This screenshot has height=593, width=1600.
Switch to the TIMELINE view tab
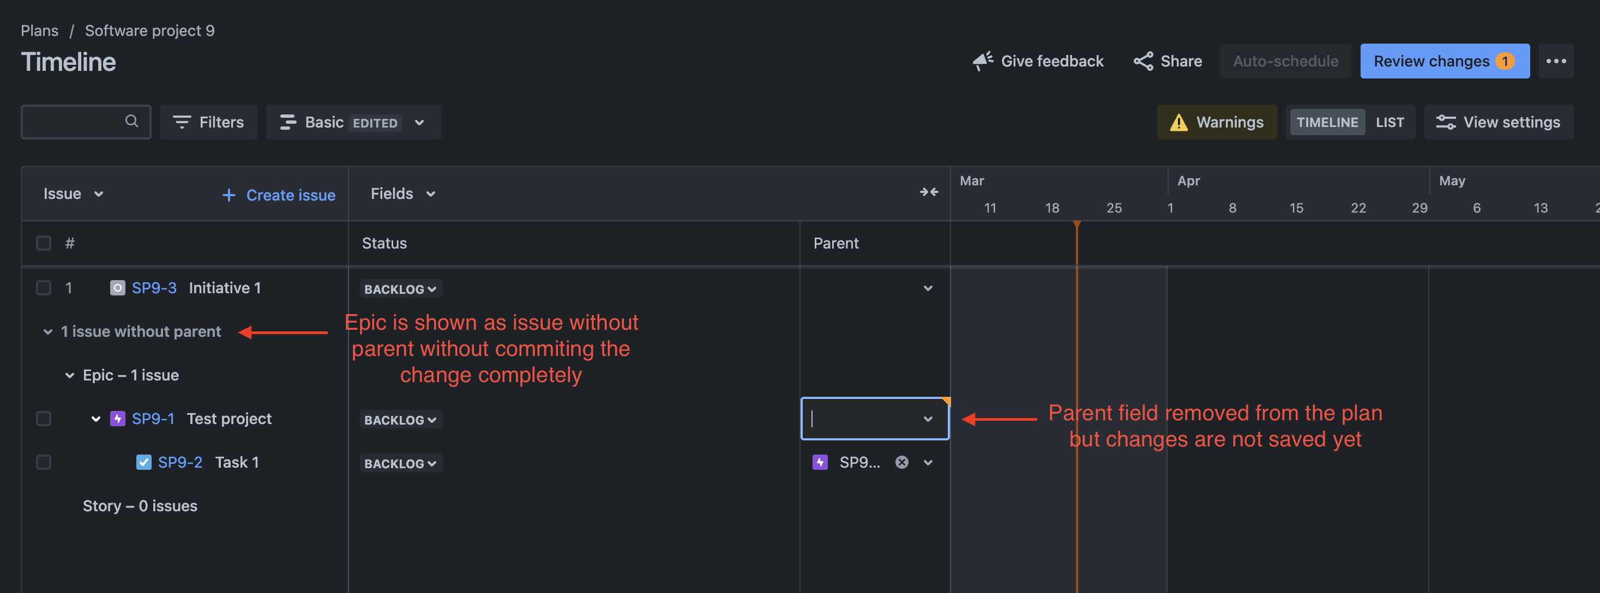pyautogui.click(x=1327, y=122)
